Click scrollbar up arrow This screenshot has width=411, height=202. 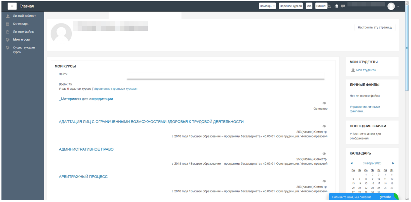pyautogui.click(x=407, y=3)
